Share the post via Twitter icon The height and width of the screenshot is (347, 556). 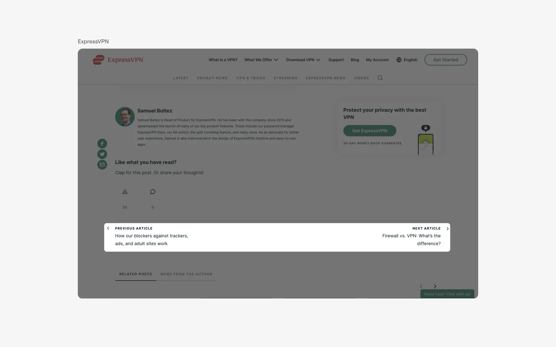102,154
